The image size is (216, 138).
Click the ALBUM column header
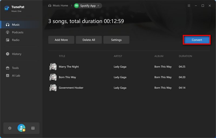coord(159,56)
